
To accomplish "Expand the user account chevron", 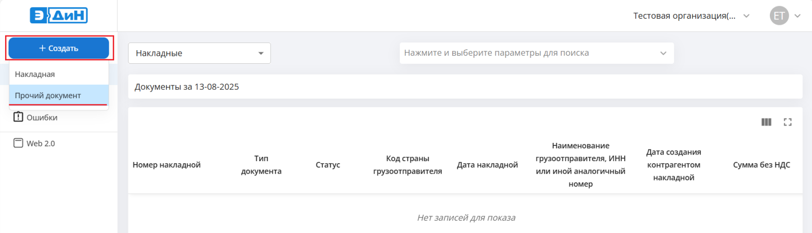I will pyautogui.click(x=798, y=16).
